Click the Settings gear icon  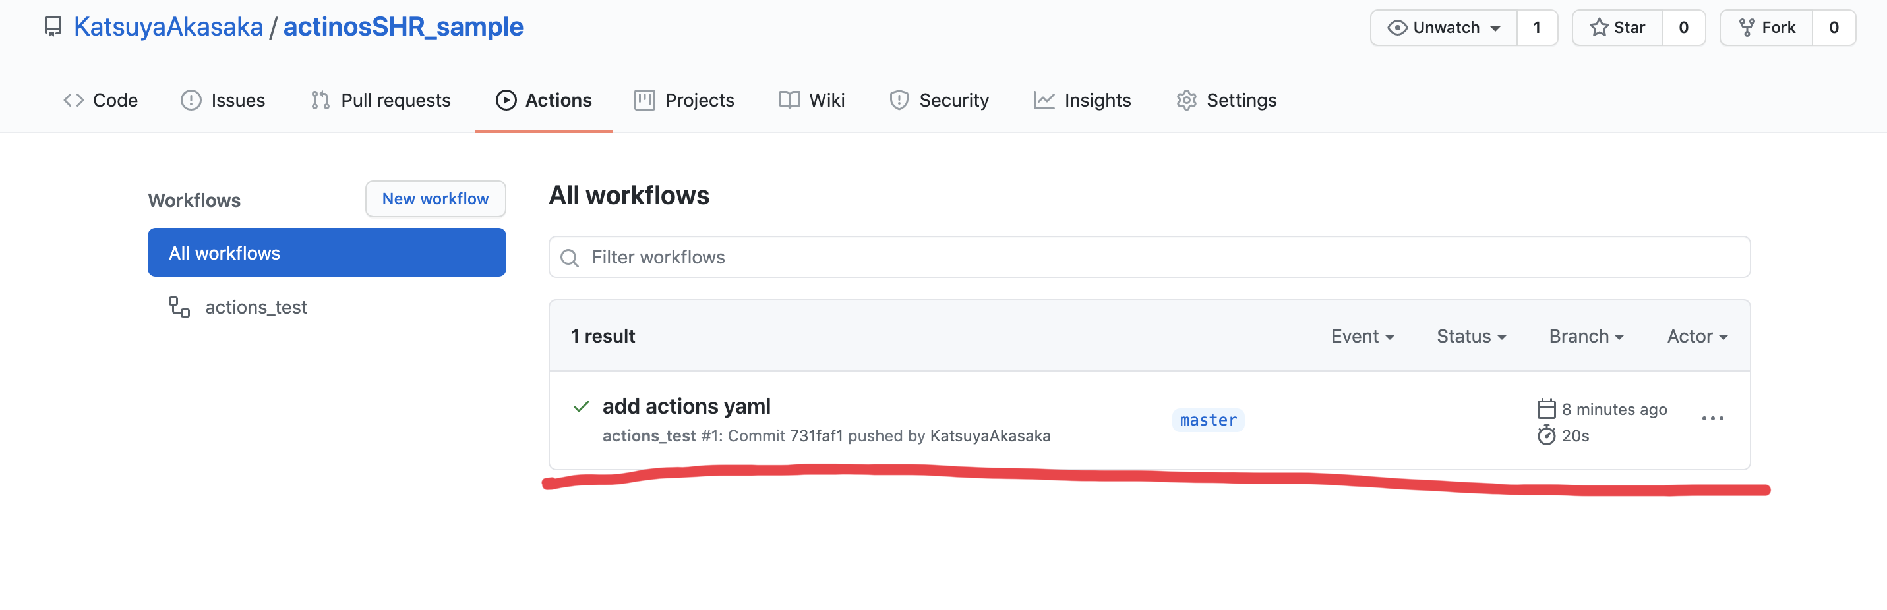(1186, 100)
